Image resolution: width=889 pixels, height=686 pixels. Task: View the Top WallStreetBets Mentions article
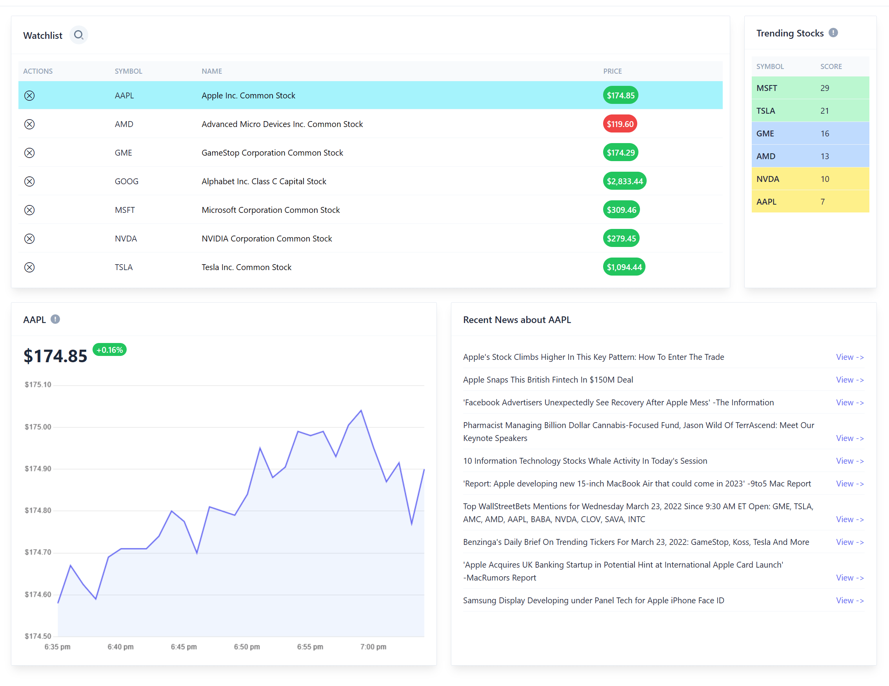849,519
